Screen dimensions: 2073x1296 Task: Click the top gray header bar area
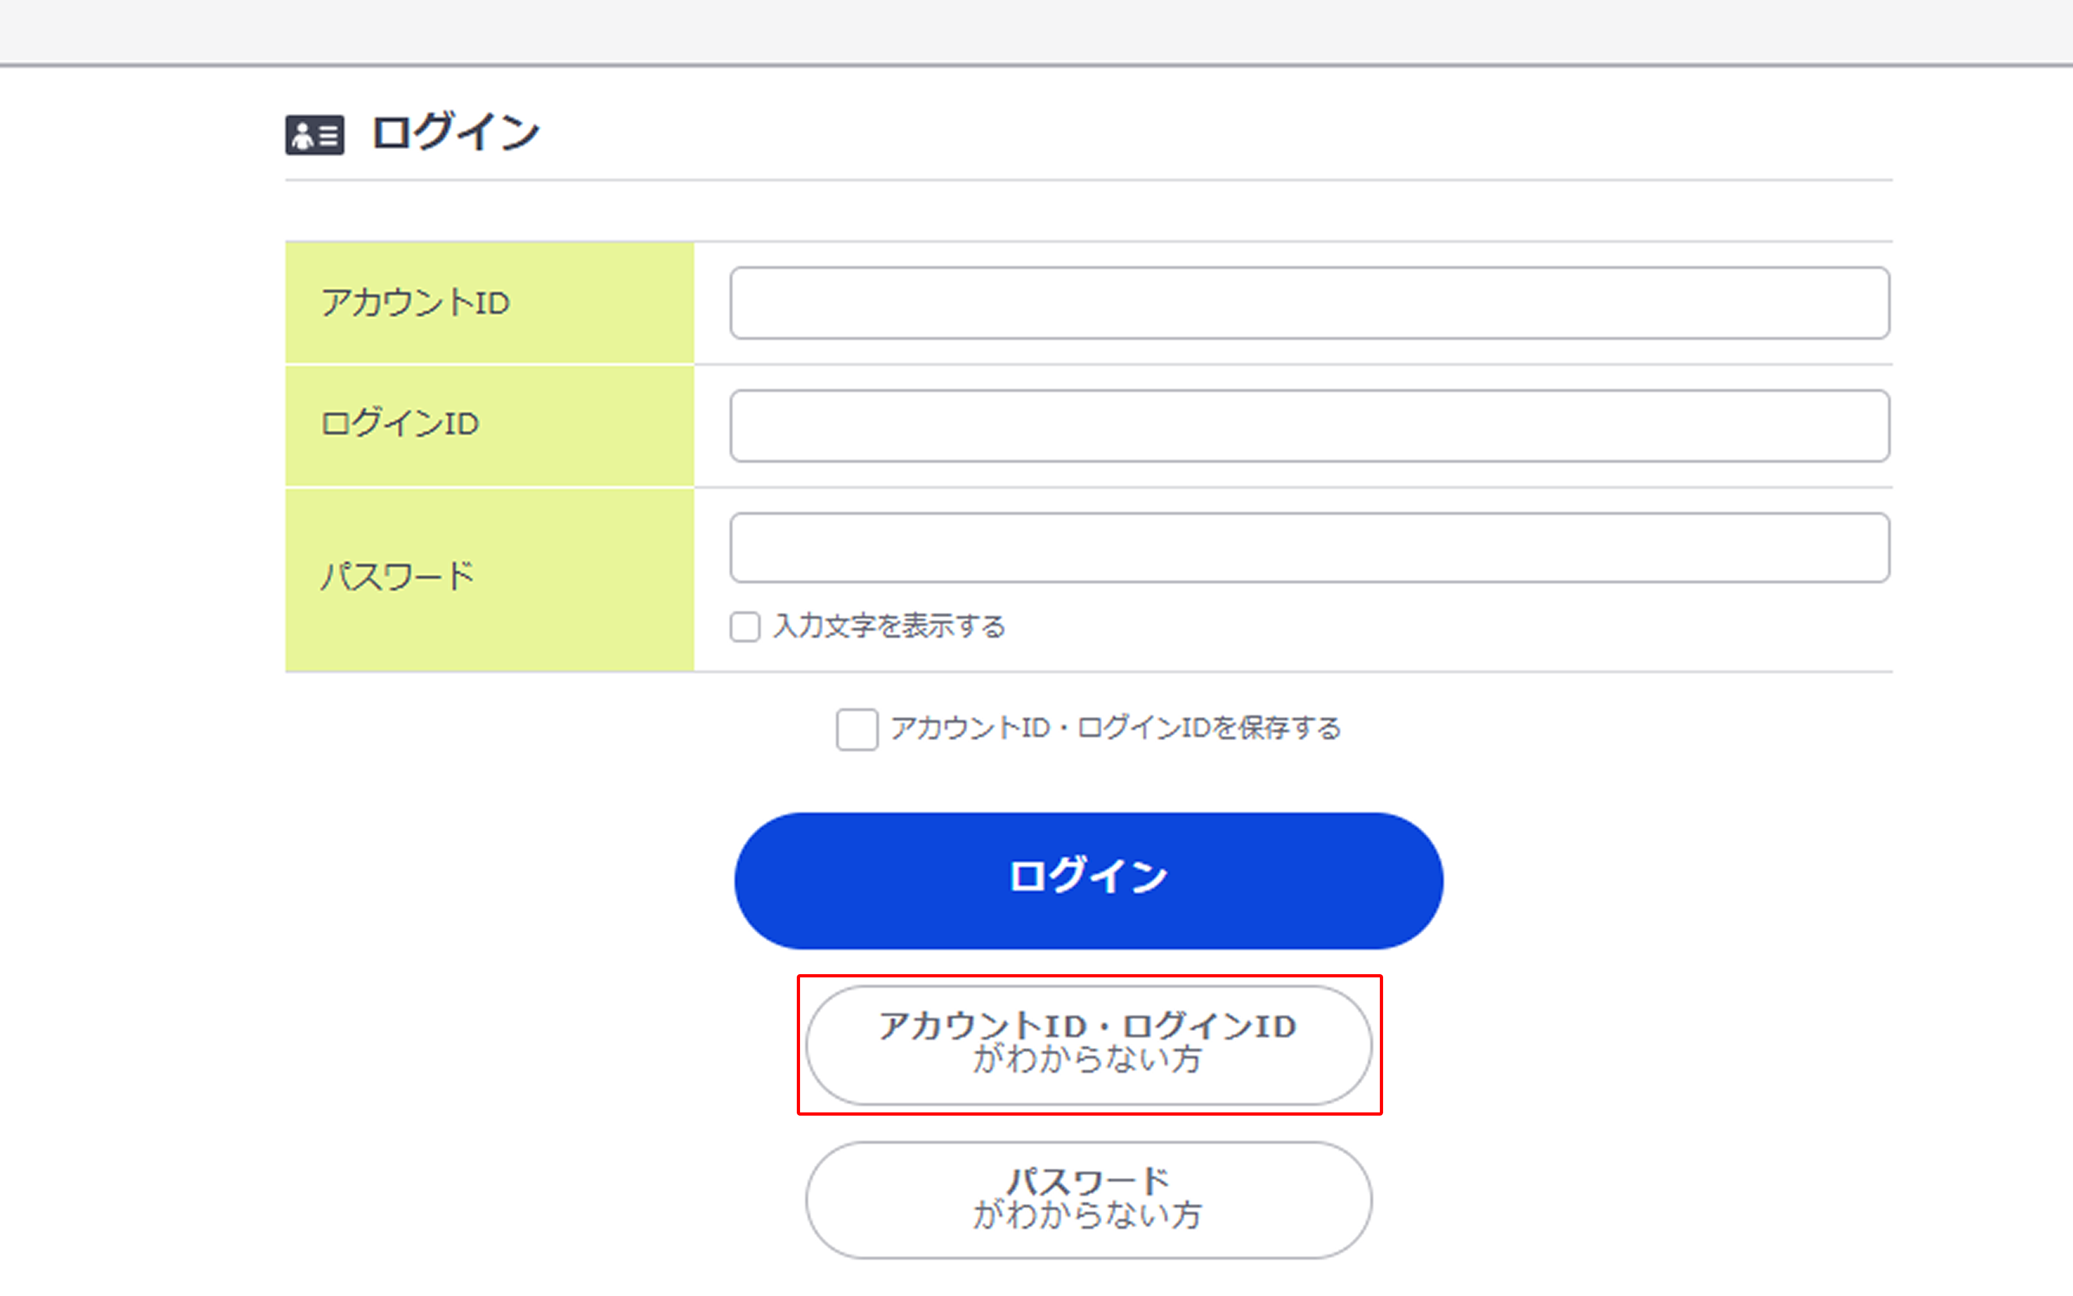click(1036, 30)
